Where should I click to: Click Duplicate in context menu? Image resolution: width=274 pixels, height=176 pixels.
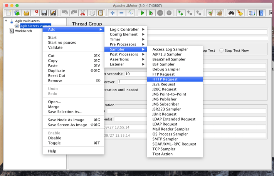[x=73, y=70]
